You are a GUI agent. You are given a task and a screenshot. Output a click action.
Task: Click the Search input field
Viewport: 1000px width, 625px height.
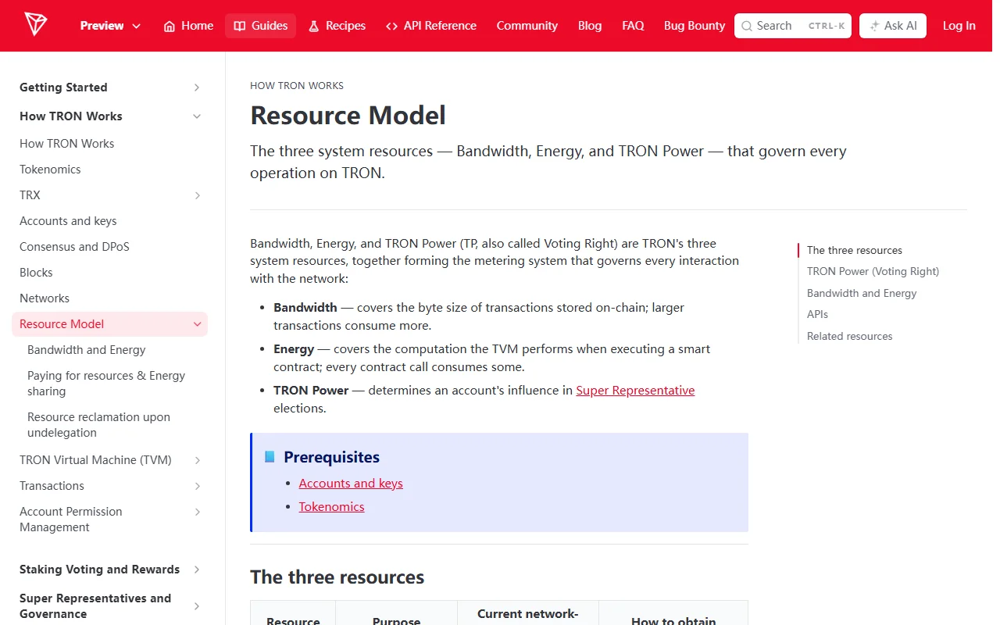click(793, 26)
